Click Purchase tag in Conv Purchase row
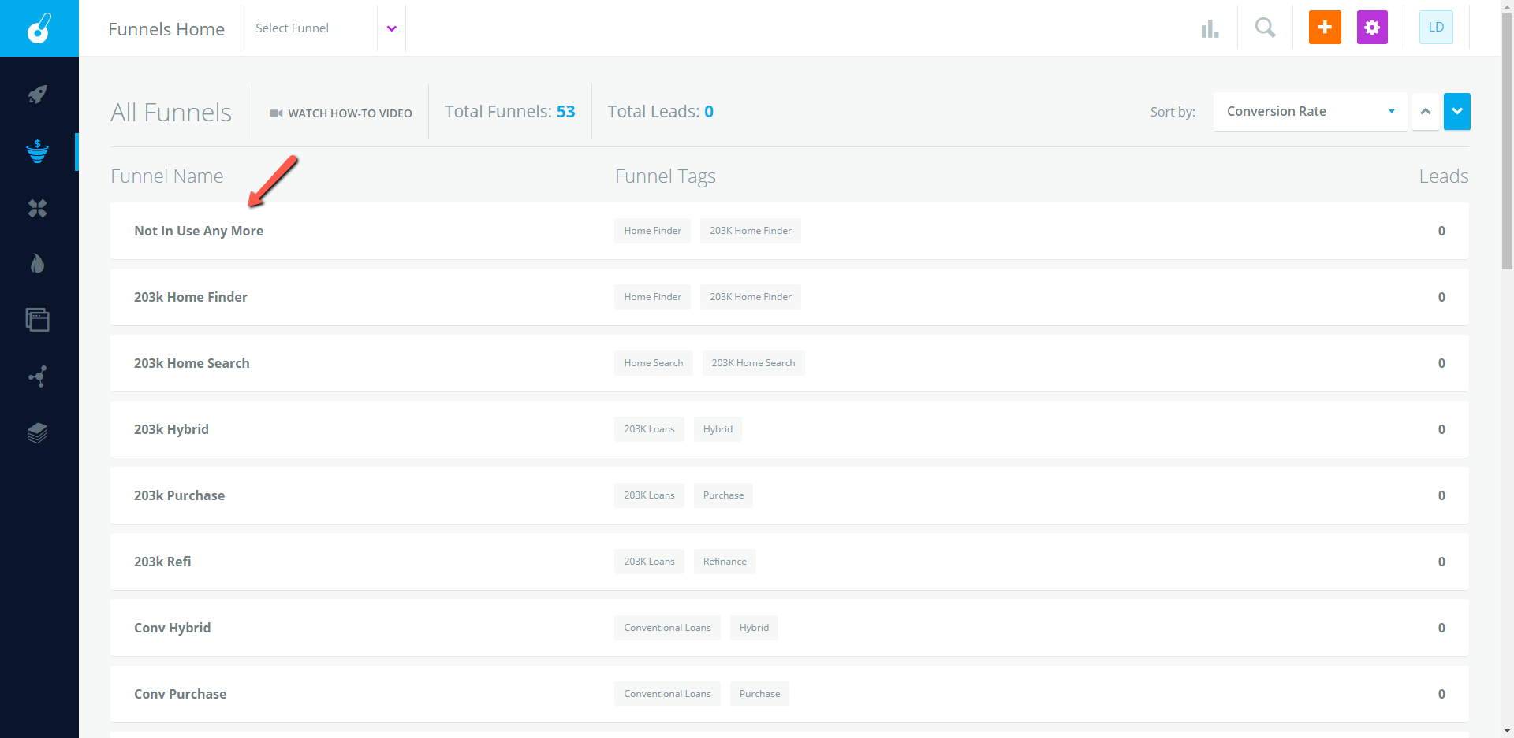Image resolution: width=1514 pixels, height=738 pixels. click(x=759, y=694)
